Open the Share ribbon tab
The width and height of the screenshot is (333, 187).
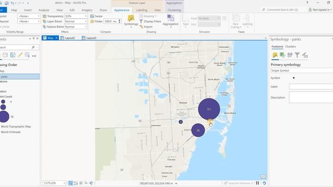coord(103,10)
